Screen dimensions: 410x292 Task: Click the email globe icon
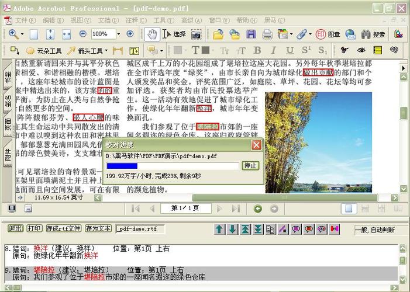tap(350, 34)
